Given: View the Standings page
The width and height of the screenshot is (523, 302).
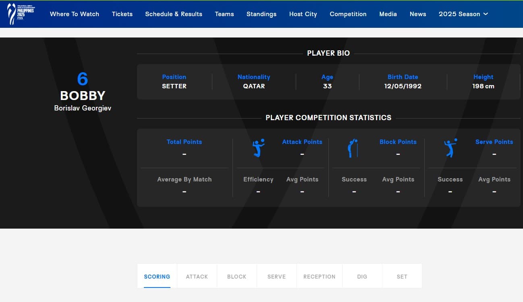Looking at the screenshot, I should coord(261,14).
